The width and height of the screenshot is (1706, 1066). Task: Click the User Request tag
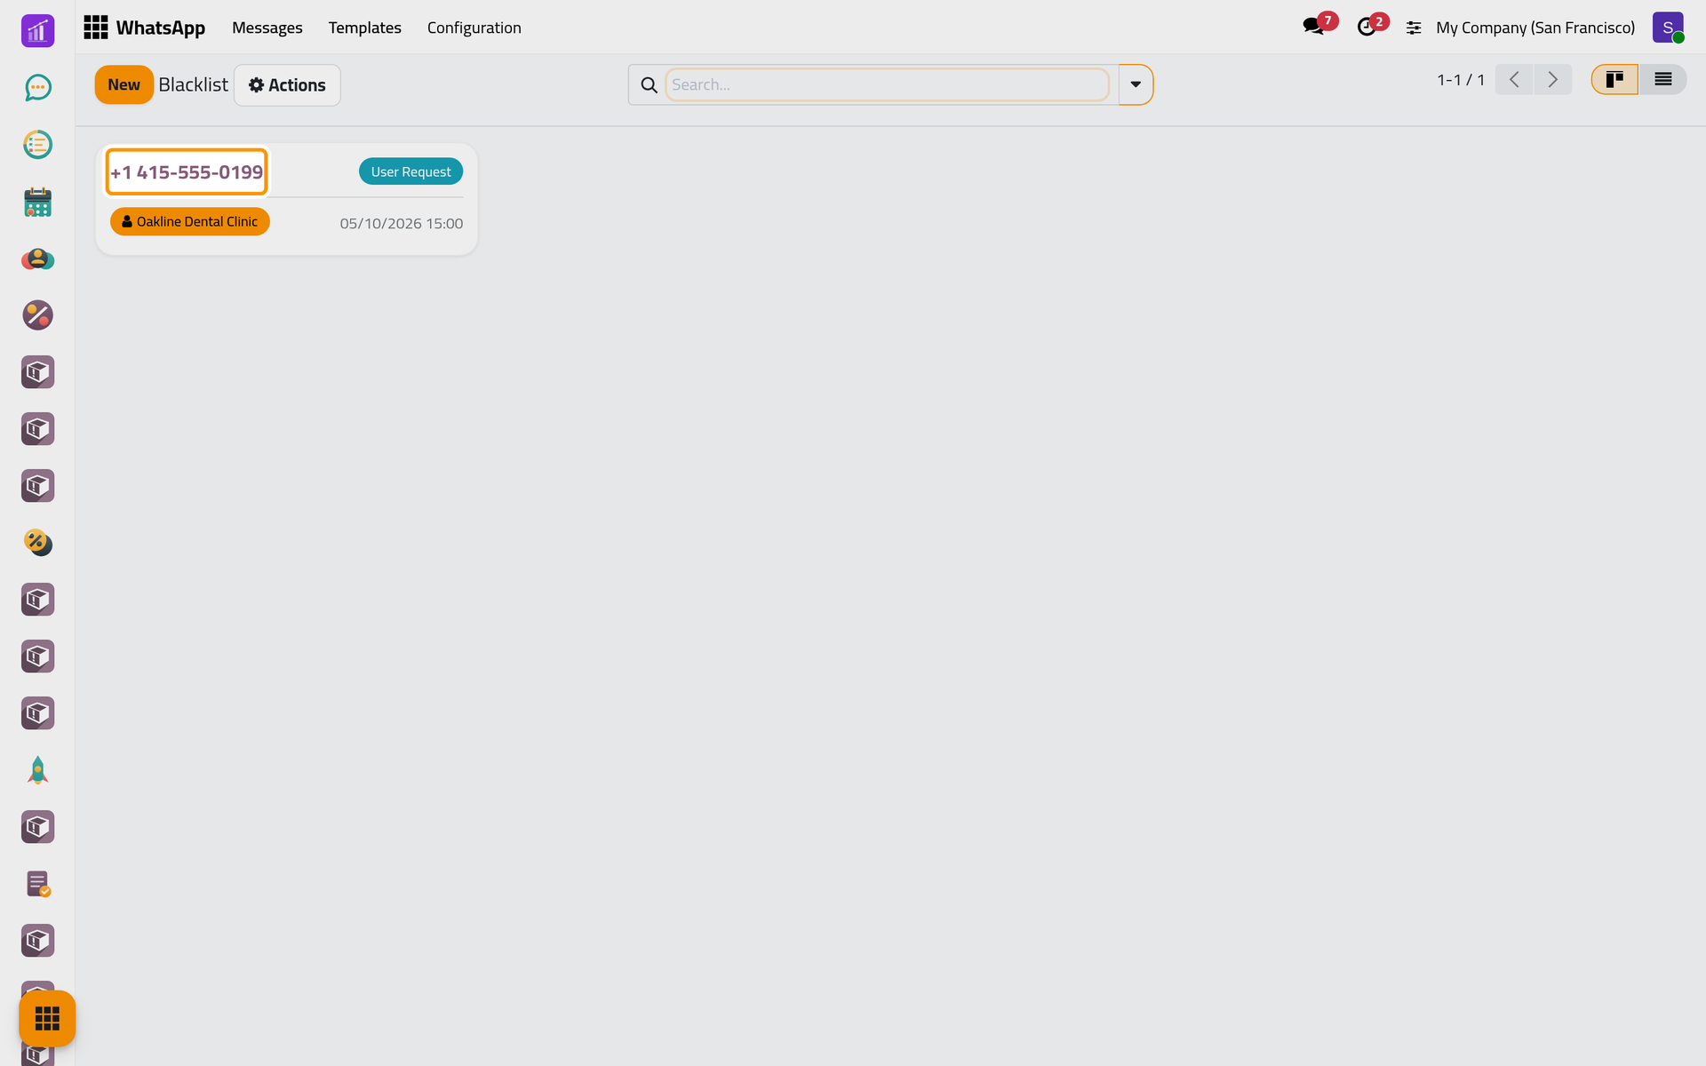pos(411,171)
